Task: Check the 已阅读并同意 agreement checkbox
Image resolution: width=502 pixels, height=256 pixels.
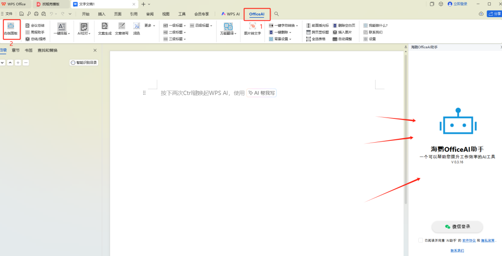Action: [421, 240]
